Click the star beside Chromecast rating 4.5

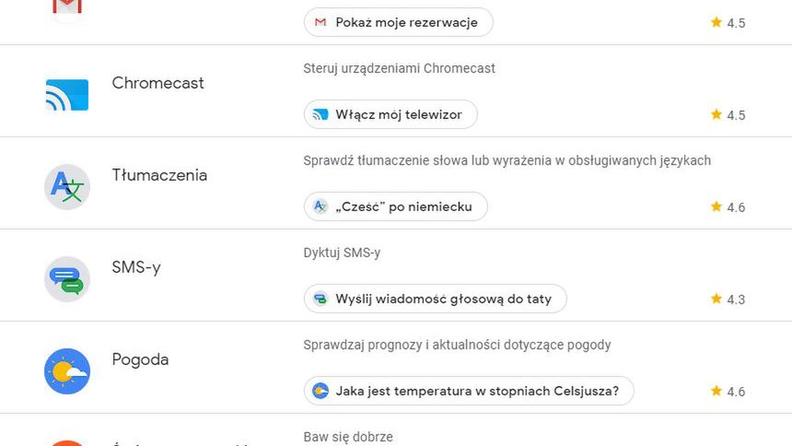pyautogui.click(x=716, y=114)
